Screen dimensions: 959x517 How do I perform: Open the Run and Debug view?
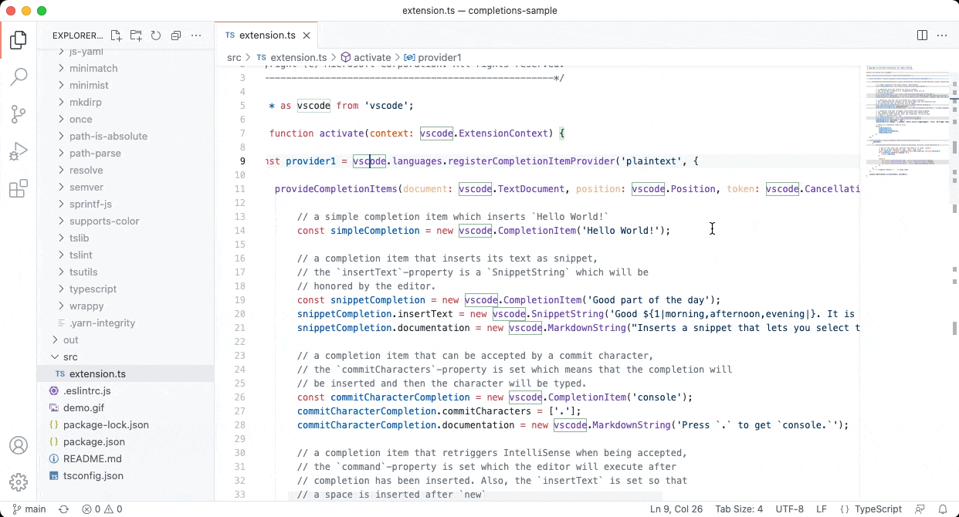point(19,150)
